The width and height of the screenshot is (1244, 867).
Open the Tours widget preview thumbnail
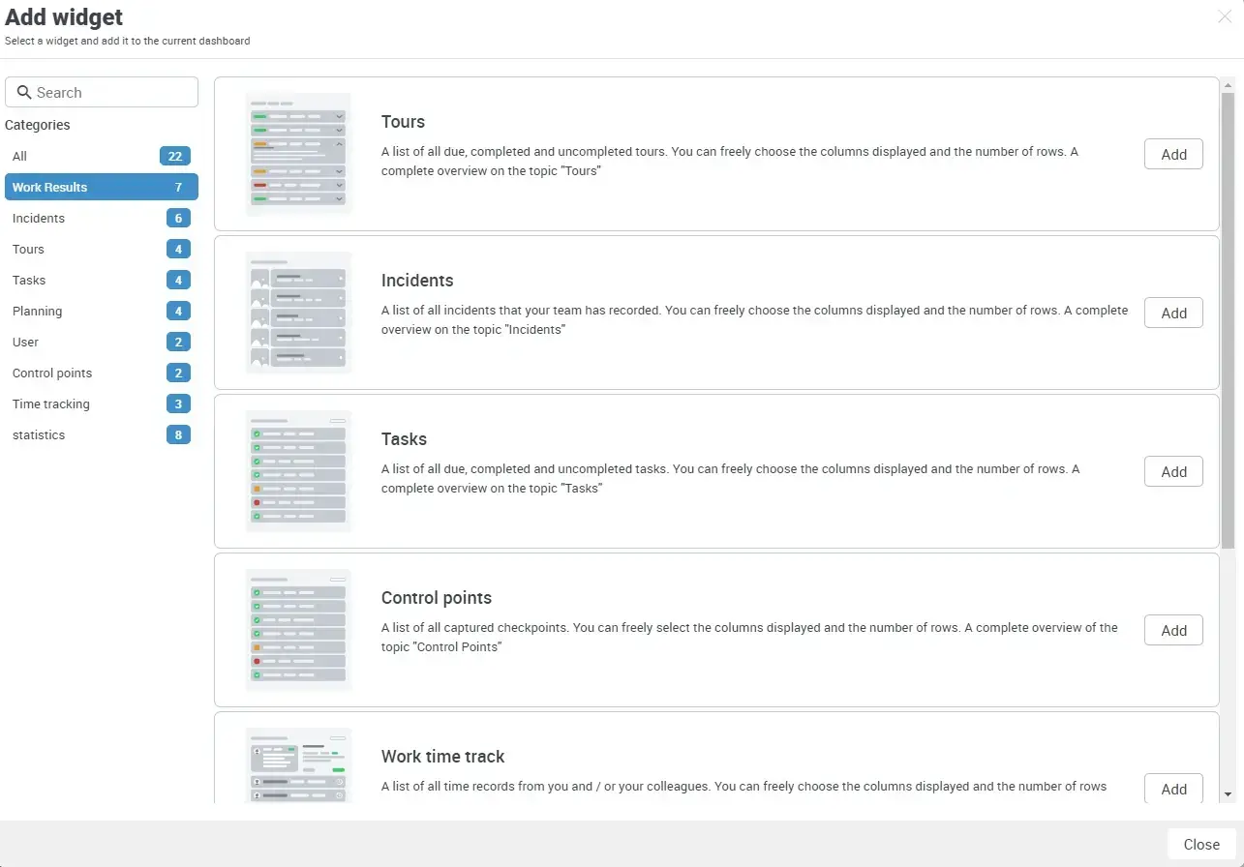(x=298, y=152)
